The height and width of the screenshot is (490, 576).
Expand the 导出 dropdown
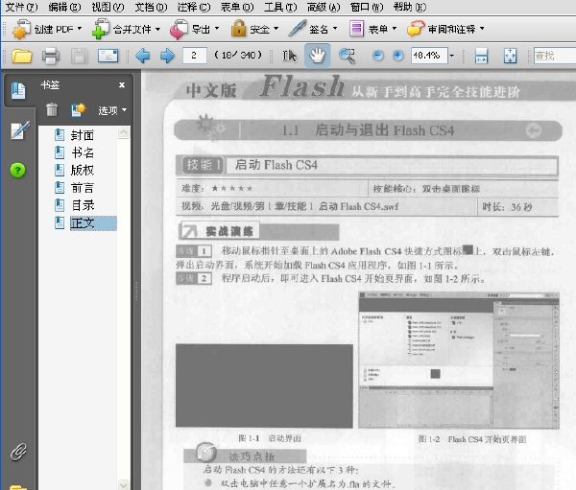[x=217, y=28]
